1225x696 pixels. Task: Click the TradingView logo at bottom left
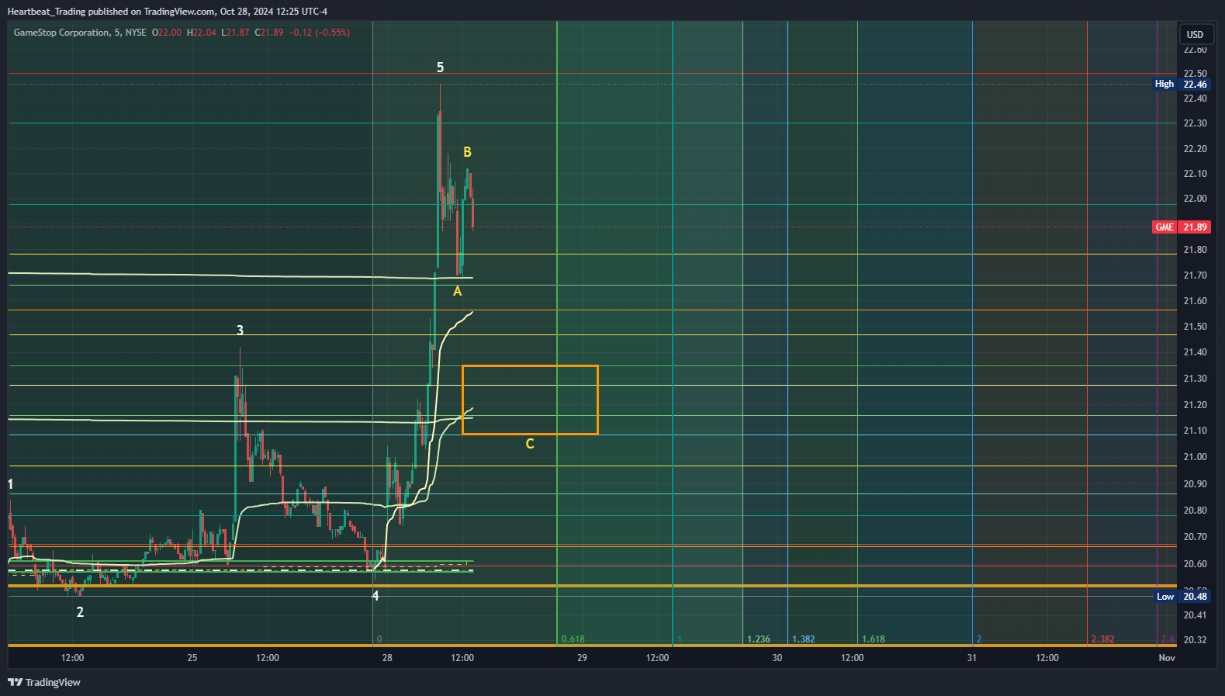click(x=44, y=682)
